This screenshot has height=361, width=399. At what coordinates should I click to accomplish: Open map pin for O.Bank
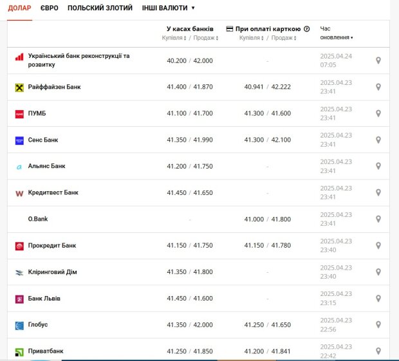[x=378, y=219]
